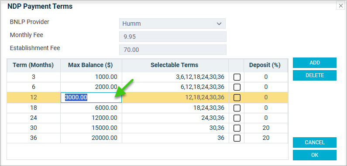Click the Establishment Fee field
The width and height of the screenshot is (347, 166).
172,50
